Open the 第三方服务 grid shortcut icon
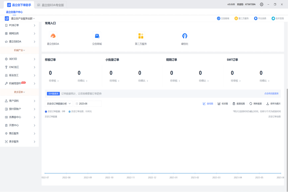Screen dimensions: 288x192 [x=141, y=36]
